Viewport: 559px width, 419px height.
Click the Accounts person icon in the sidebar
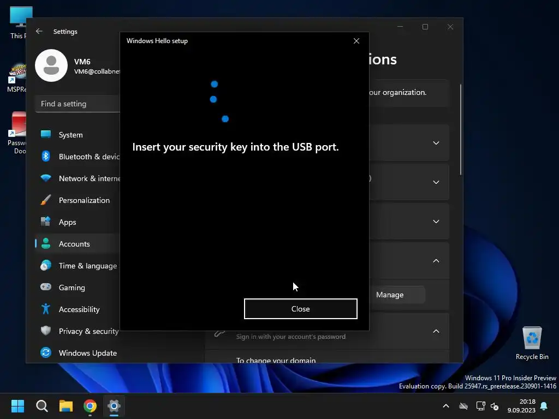(x=46, y=243)
